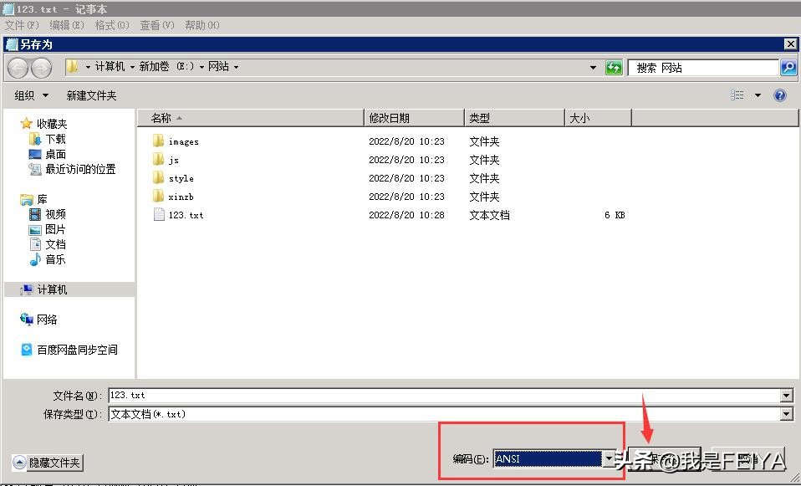Click the 下载 folder icon in sidebar
Screen dimensions: 801x486
tap(35, 139)
